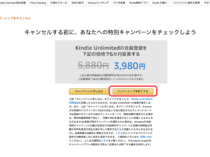Open the Kindle無料アプリ nav item
The height and width of the screenshot is (157, 210).
(139, 3)
